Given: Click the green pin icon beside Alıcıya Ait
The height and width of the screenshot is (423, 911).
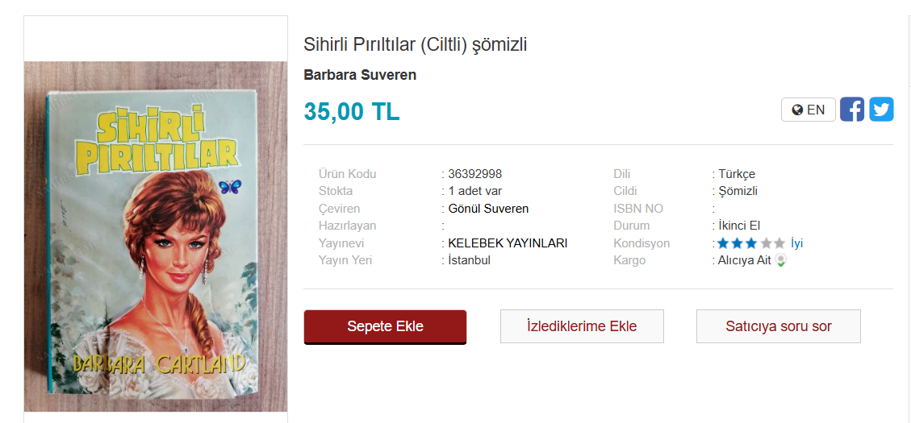Looking at the screenshot, I should 781,260.
